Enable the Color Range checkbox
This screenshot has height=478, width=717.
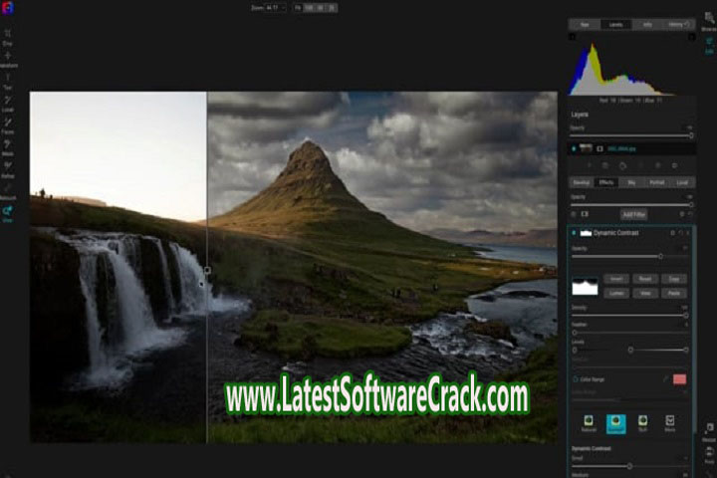tap(576, 379)
